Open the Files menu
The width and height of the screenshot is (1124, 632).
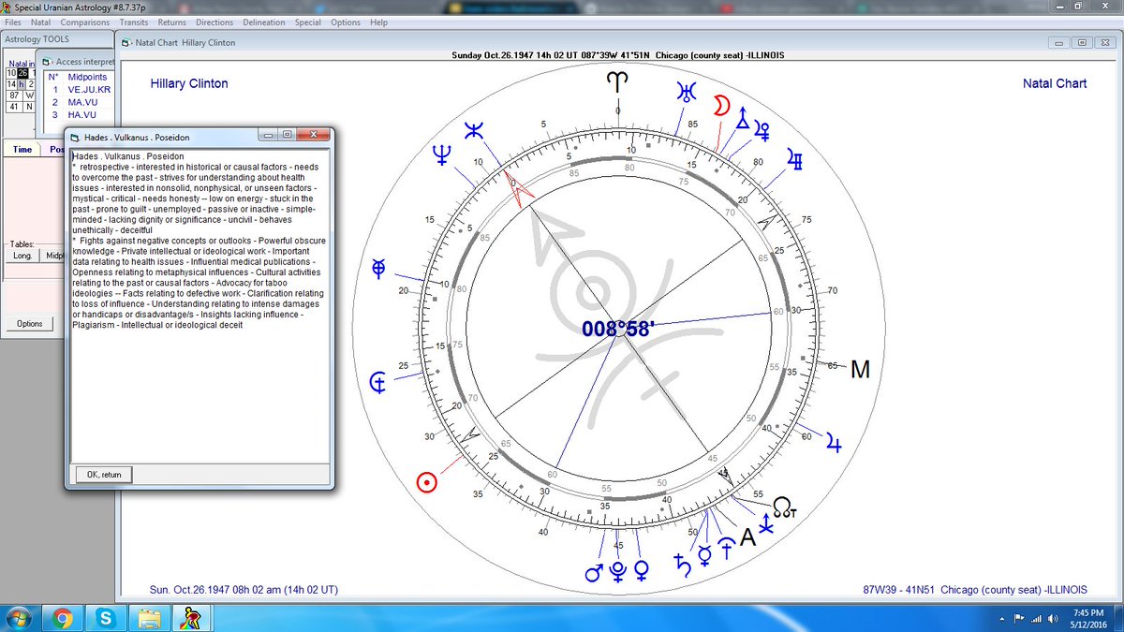coord(13,22)
